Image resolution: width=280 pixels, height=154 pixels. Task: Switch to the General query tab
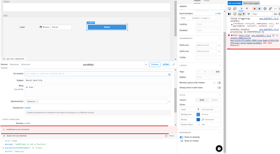pyautogui.click(x=4, y=64)
